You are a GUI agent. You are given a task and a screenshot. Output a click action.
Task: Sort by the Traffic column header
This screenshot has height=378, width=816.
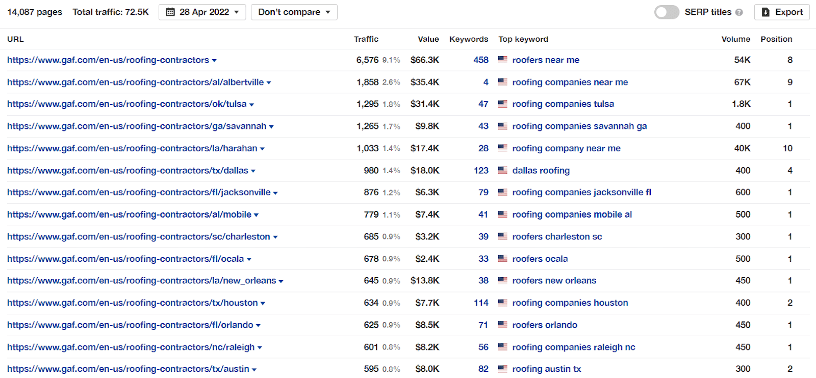pos(366,39)
